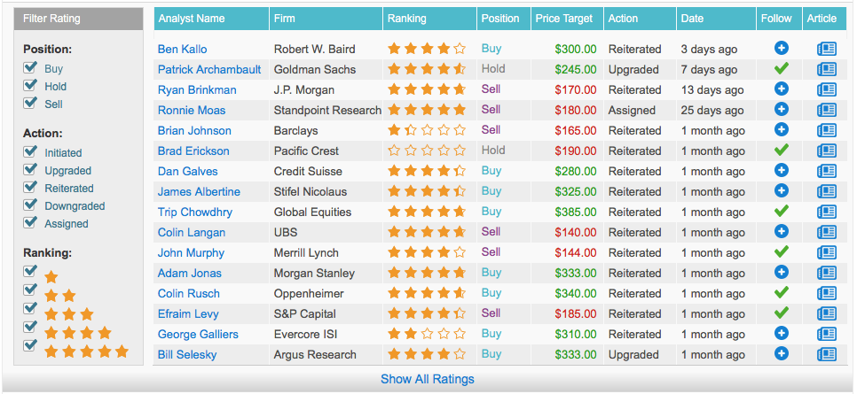Unfollow Brad Erickson via green checkmark
The height and width of the screenshot is (394, 857).
(x=782, y=150)
